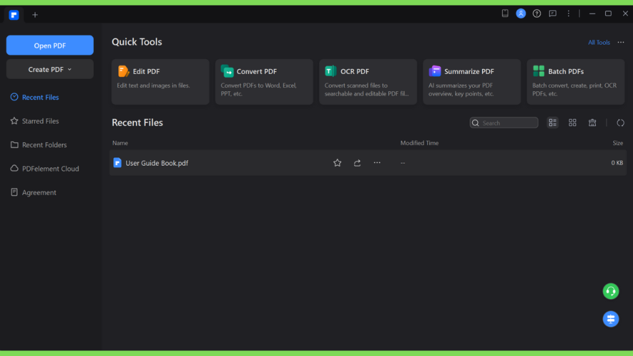Select Recent Files in the sidebar
Image resolution: width=633 pixels, height=356 pixels.
[x=35, y=97]
